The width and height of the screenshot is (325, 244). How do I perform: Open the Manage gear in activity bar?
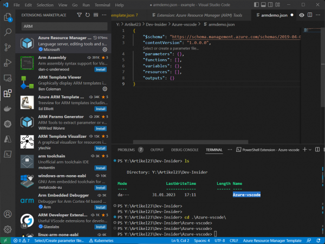click(x=8, y=229)
